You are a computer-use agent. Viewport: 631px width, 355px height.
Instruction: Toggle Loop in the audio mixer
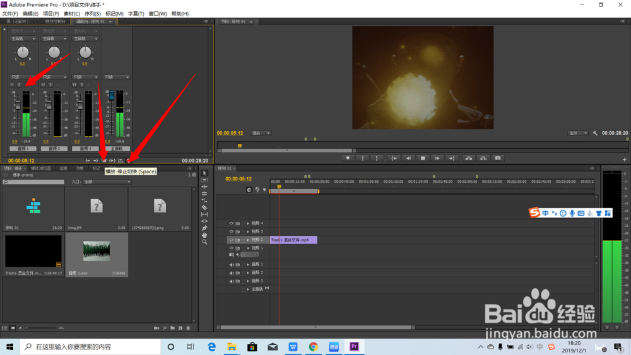(x=121, y=160)
